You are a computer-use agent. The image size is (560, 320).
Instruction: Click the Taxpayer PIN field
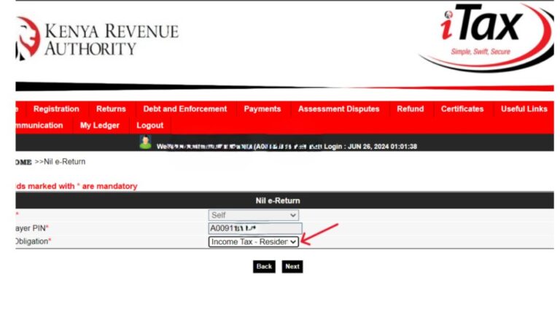[x=255, y=228]
